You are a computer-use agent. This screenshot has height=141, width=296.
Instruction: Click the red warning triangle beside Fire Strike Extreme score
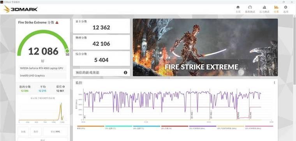(57, 23)
